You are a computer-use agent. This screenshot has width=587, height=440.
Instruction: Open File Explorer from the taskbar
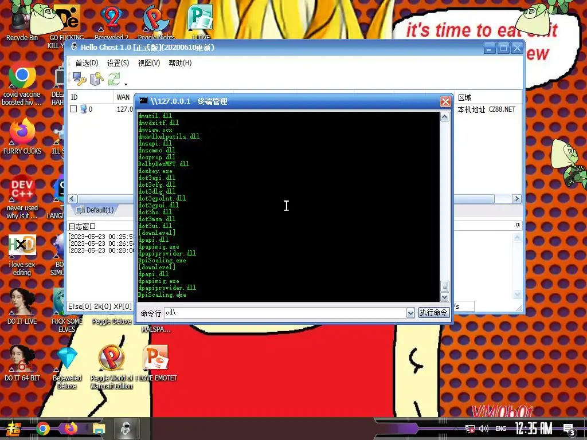99,429
